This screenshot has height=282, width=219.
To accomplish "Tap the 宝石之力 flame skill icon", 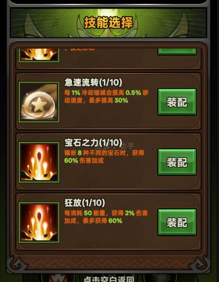I will pyautogui.click(x=39, y=162).
